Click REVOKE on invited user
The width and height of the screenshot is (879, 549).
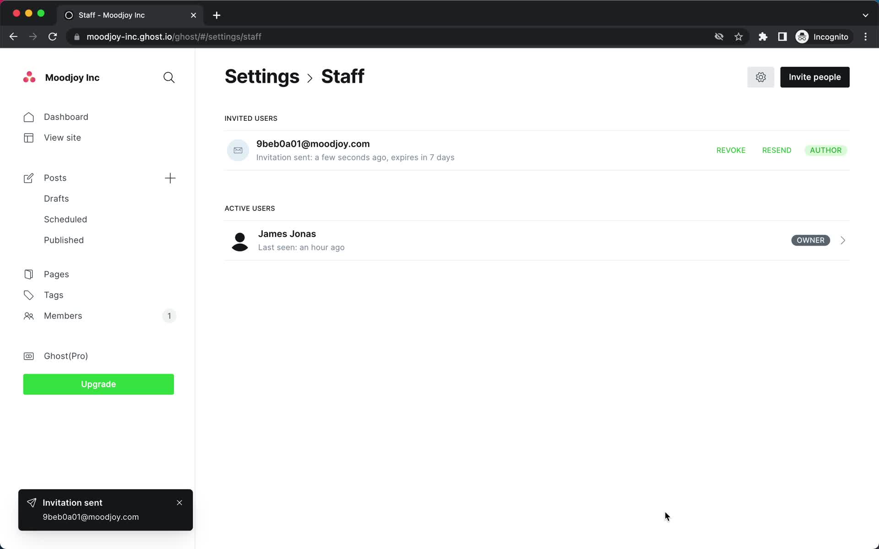click(x=731, y=150)
